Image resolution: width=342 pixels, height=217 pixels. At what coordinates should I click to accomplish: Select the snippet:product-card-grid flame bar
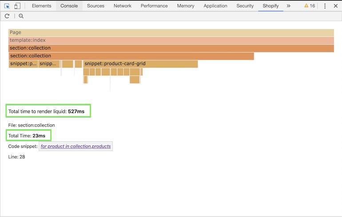[x=140, y=64]
